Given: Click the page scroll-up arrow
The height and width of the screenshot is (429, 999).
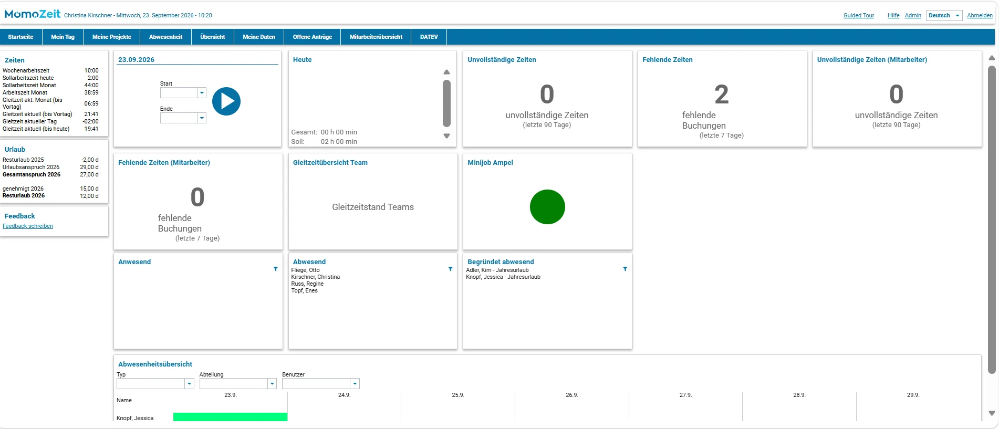Looking at the screenshot, I should click(x=992, y=58).
